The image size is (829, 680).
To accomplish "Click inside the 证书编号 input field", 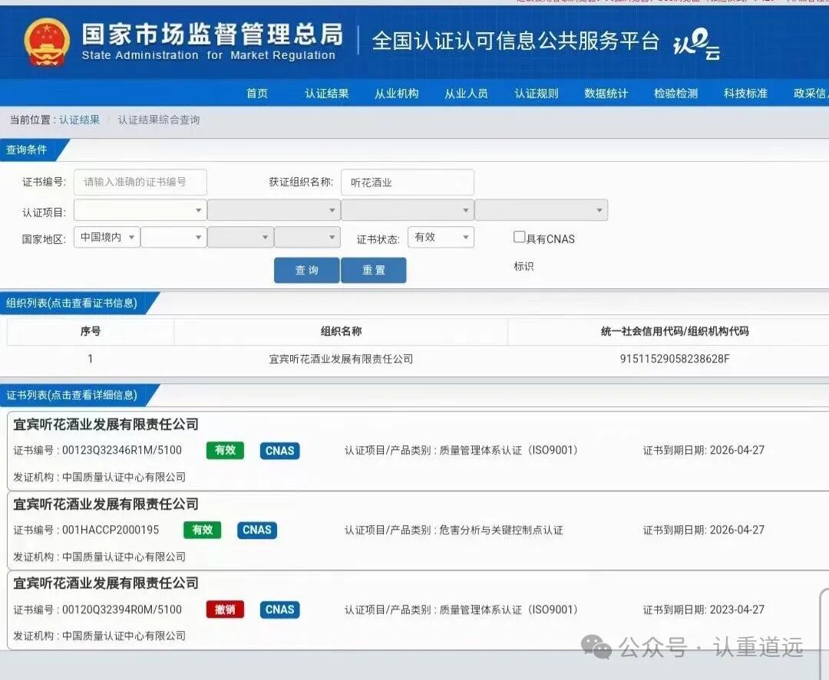I will 139,182.
